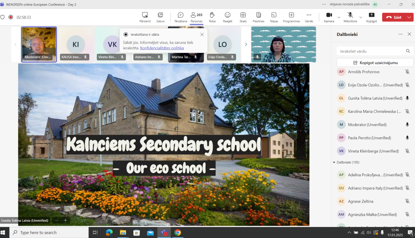Open Piezīmes meeting notes
This screenshot has height=238, width=415.
click(x=258, y=17)
